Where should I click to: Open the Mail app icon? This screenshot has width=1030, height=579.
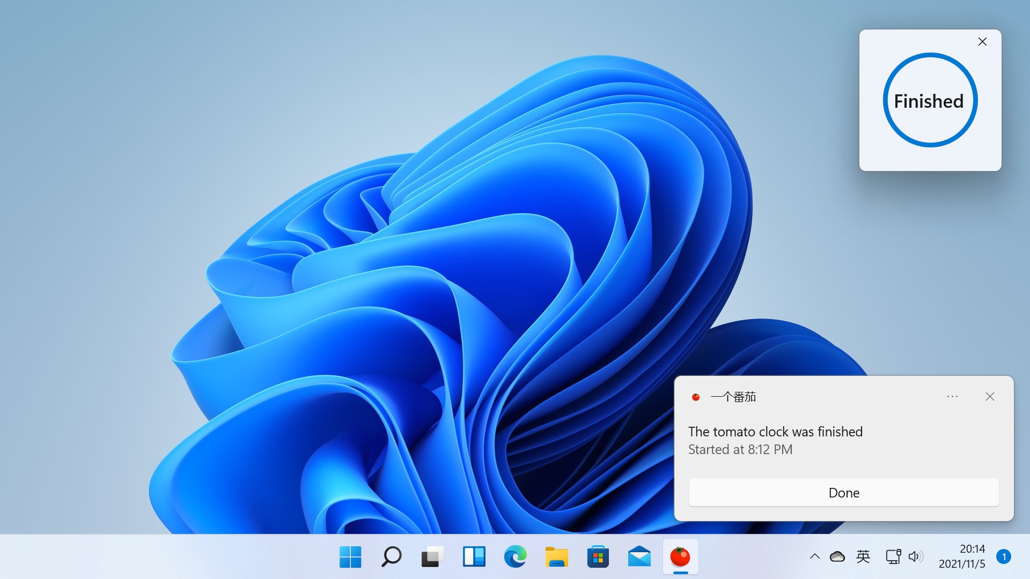pos(639,557)
